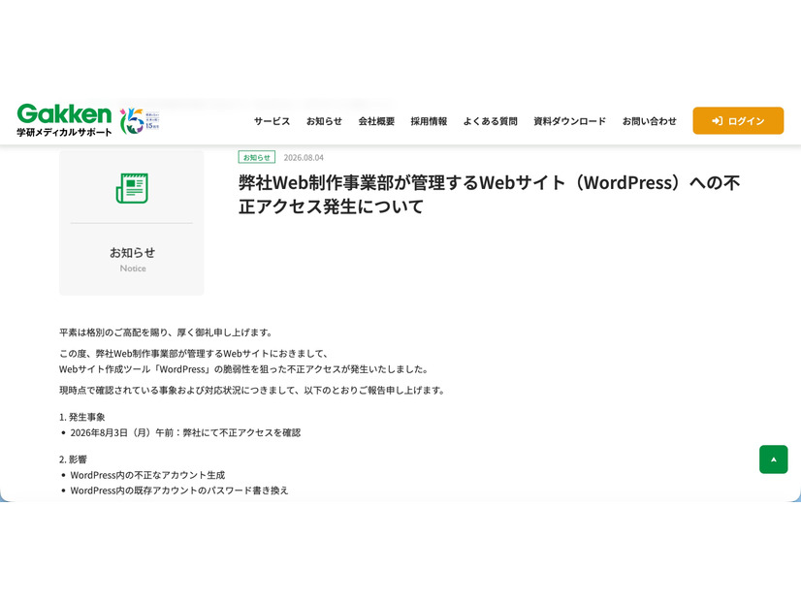Click the 学研メディカルサポート text under logo

coord(64,132)
